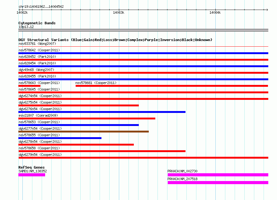277x200 pixels.
Task: Select the SAMD1 NM_138352 magenta gene bar
Action: [32, 175]
